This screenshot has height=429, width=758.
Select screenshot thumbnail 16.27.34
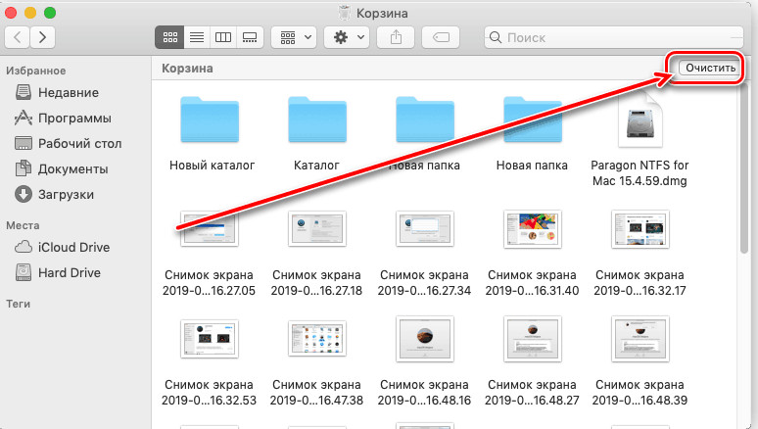425,228
